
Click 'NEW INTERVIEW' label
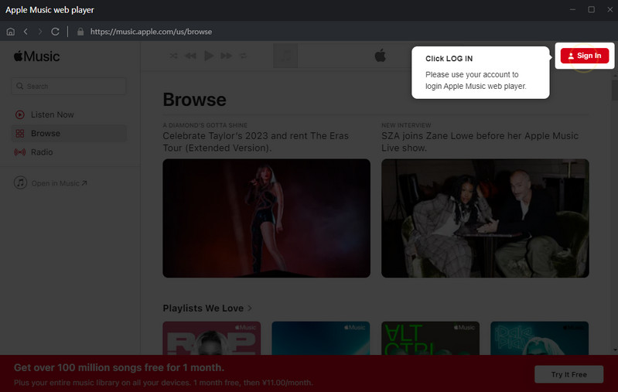[x=406, y=125]
